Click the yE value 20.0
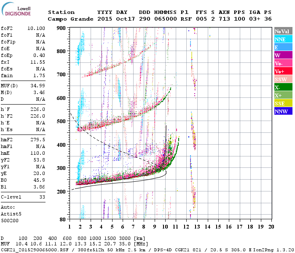The width and height of the screenshot is (295, 253). 39,173
